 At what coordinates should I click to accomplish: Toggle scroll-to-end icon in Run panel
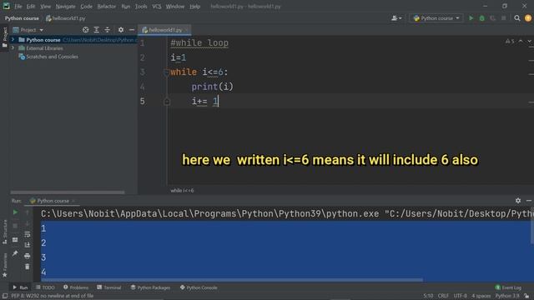[x=28, y=245]
